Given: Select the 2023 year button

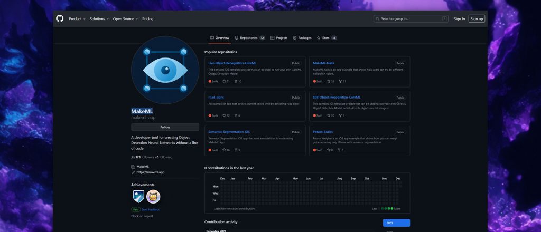Looking at the screenshot, I should pos(396,223).
